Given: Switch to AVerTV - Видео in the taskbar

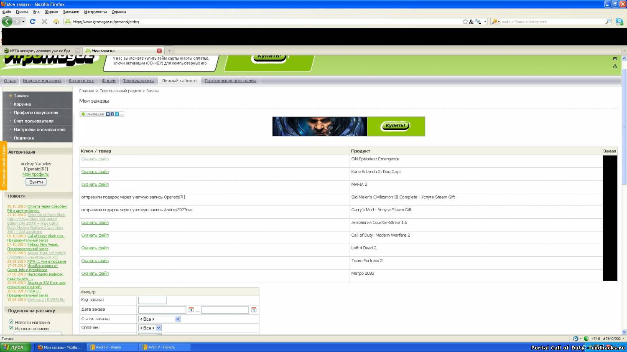Looking at the screenshot, I should click(x=113, y=347).
